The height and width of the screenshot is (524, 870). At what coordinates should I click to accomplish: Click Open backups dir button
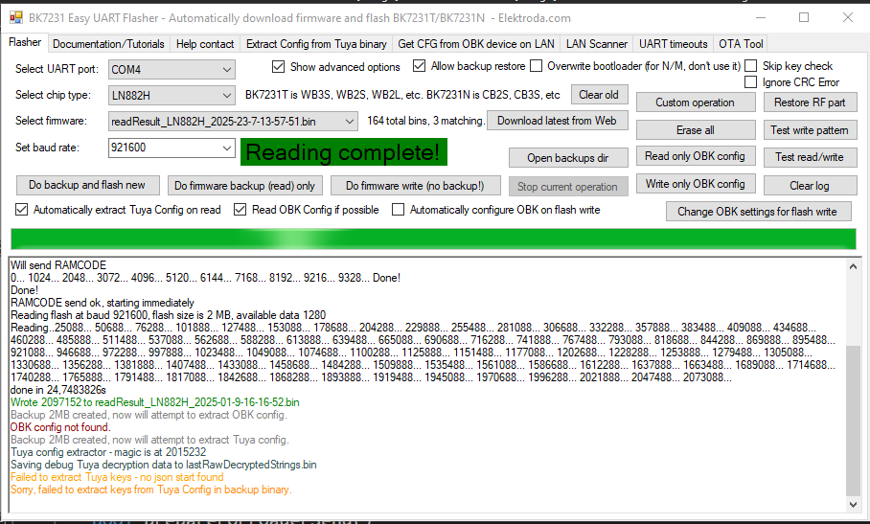(568, 158)
